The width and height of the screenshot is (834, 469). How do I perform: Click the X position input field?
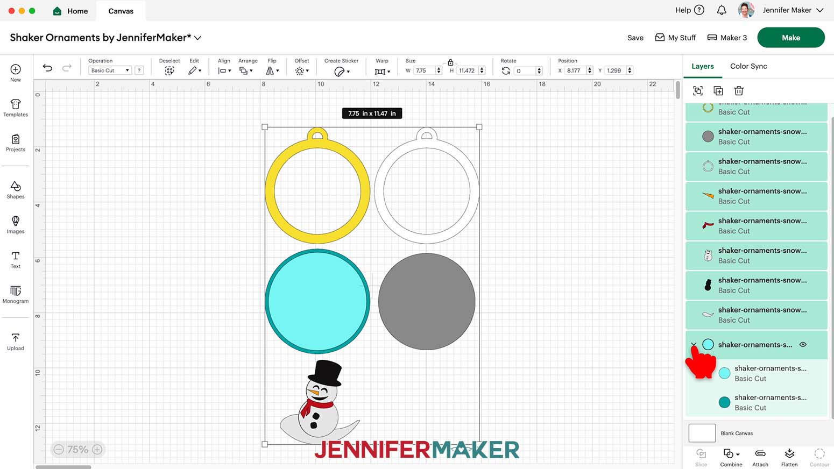(576, 70)
